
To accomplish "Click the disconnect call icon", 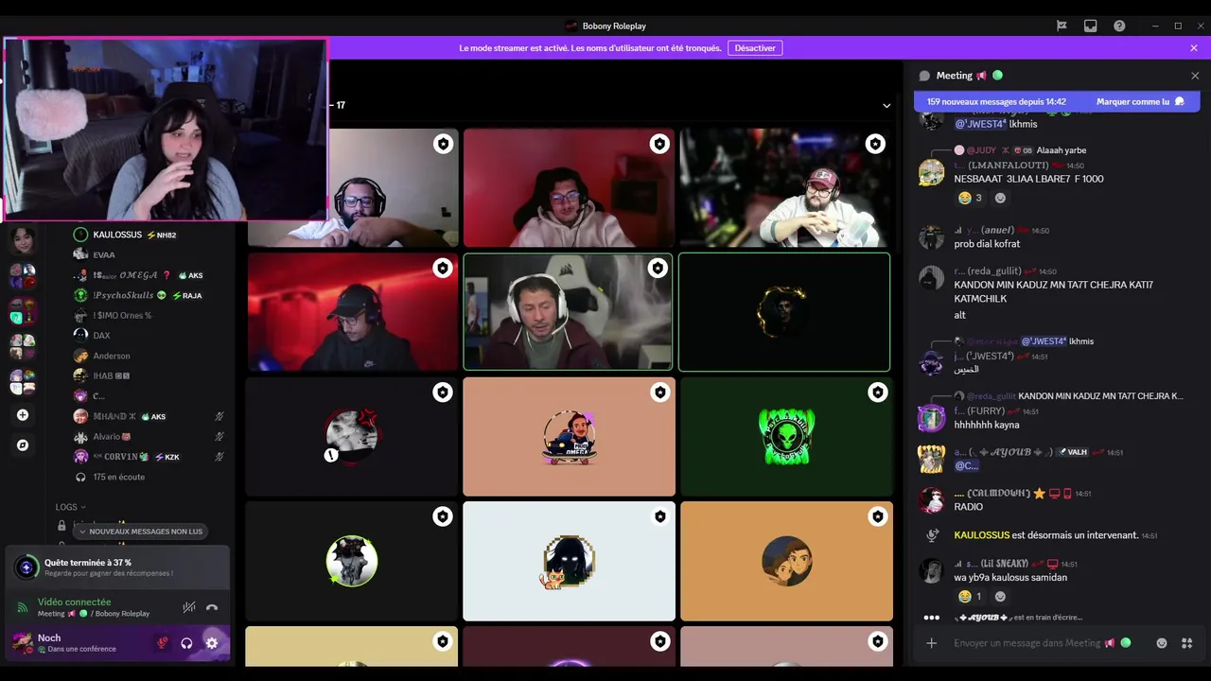I will [212, 607].
